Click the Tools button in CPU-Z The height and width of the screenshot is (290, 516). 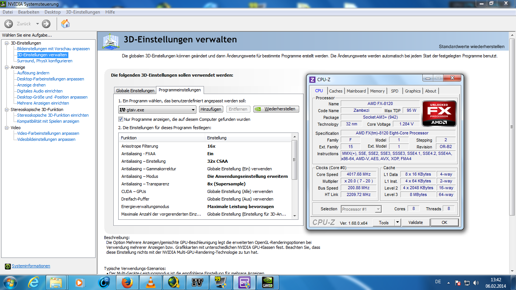384,222
